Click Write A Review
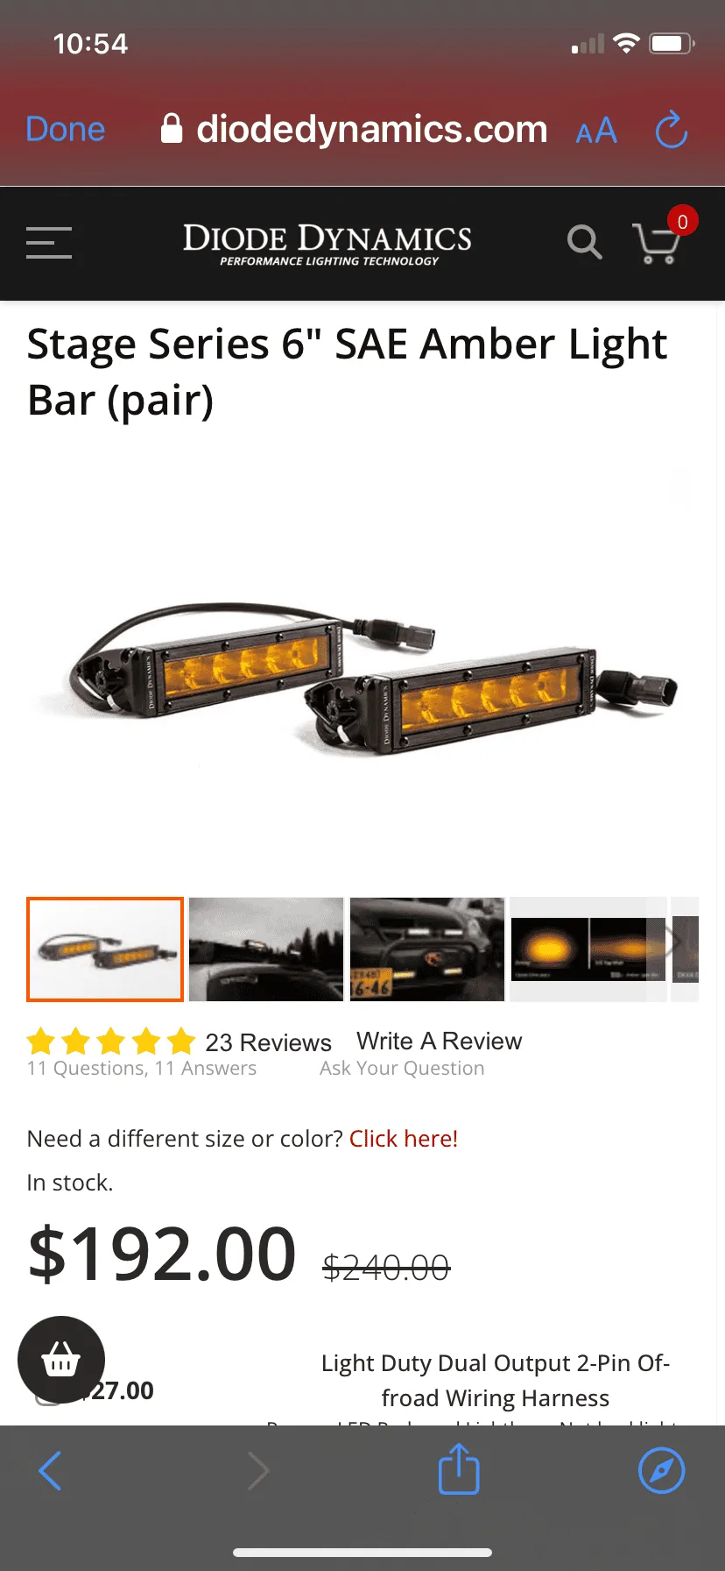The height and width of the screenshot is (1571, 725). 439,1041
